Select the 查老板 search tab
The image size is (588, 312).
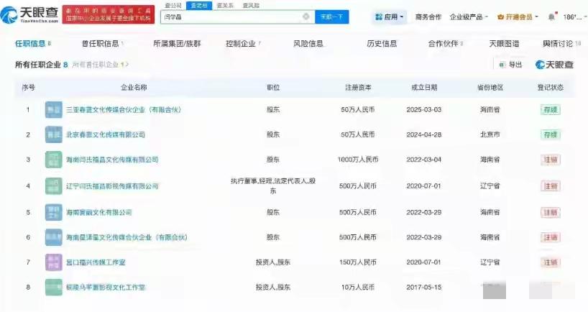click(x=199, y=6)
